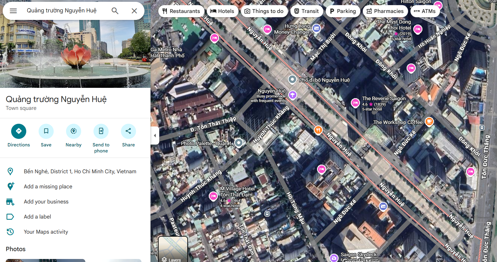Send place to phone
Screen dimensions: 497x262
pos(101,139)
